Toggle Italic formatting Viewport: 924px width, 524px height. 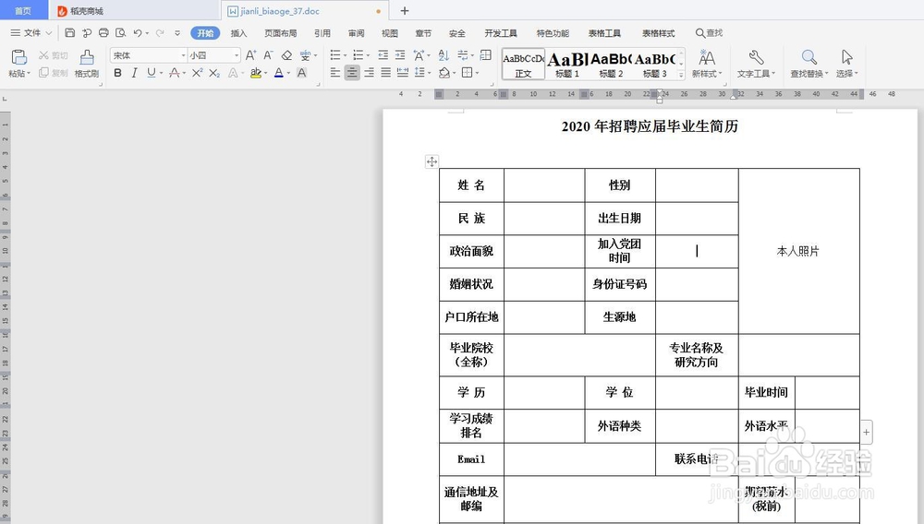pos(134,73)
